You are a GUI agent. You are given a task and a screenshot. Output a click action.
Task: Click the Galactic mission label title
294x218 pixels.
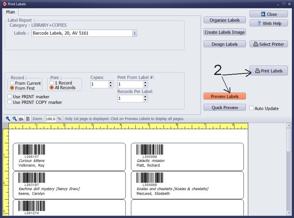150,161
